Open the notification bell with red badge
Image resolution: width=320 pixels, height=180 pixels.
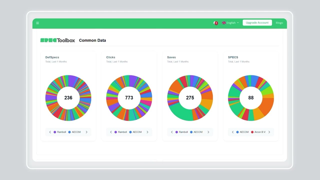pos(215,23)
